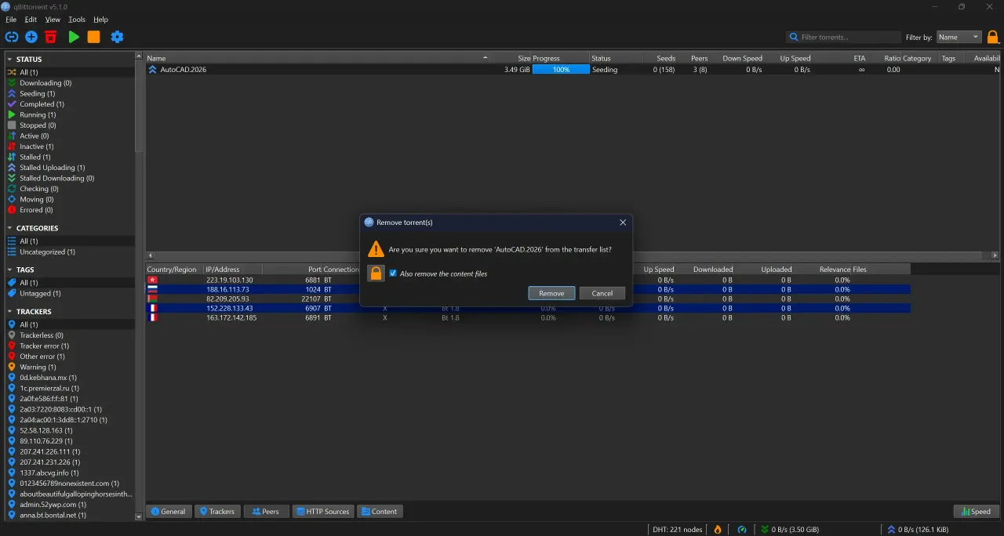Click the flame connection status icon
1004x536 pixels.
coord(717,530)
